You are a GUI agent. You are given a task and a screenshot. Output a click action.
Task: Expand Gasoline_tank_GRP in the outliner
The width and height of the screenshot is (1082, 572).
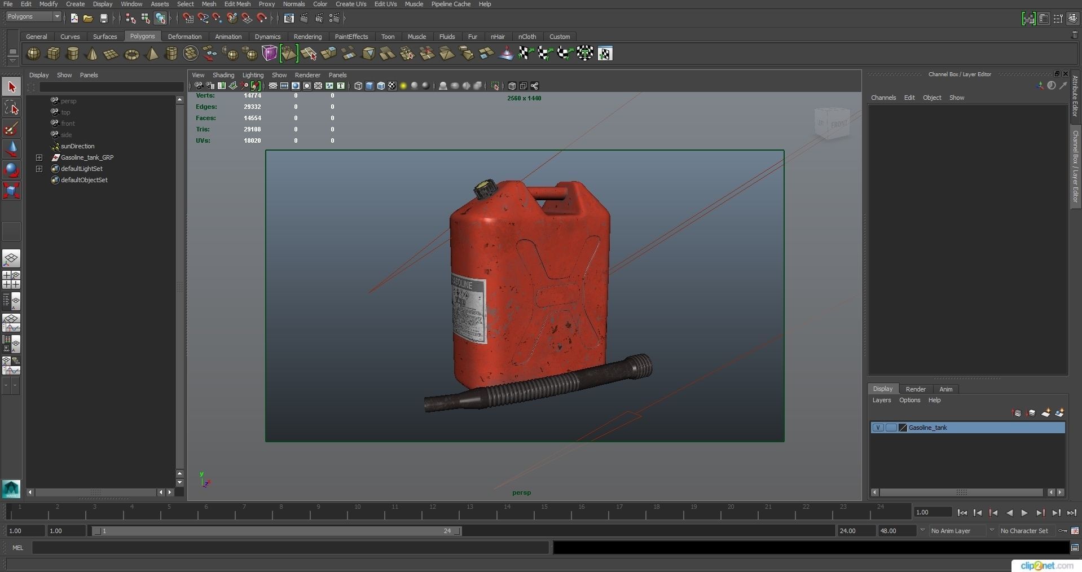coord(39,157)
